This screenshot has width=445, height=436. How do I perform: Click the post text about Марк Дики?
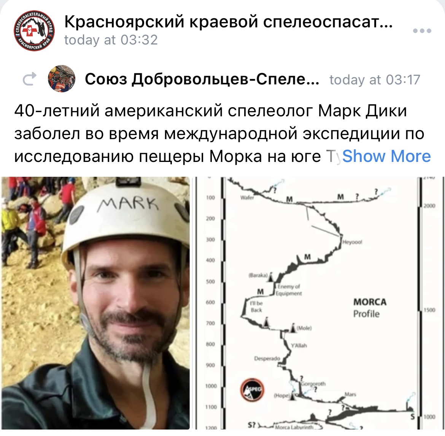coord(219,133)
